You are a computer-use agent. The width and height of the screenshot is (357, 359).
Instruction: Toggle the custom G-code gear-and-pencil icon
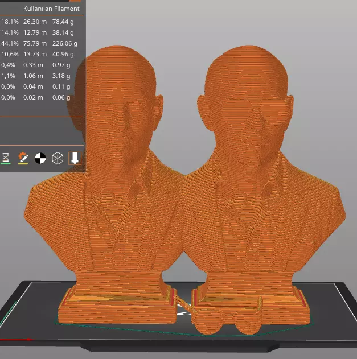(23, 158)
